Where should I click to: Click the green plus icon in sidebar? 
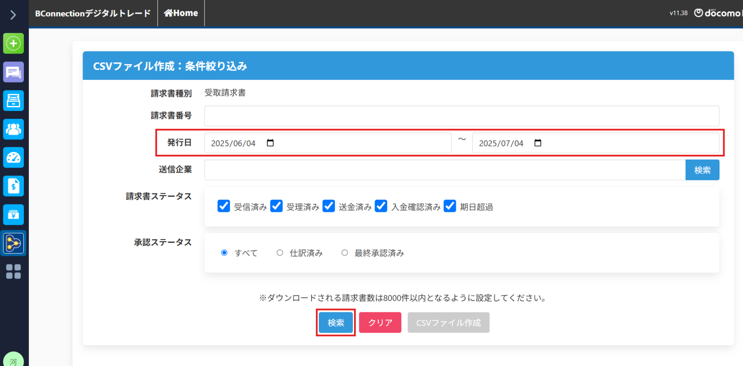coord(13,44)
